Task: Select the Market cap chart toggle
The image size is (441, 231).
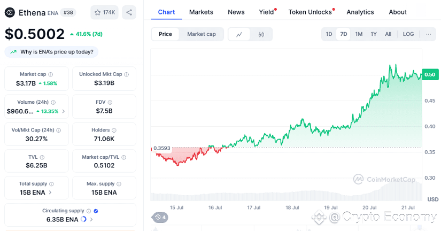Action: coord(202,34)
